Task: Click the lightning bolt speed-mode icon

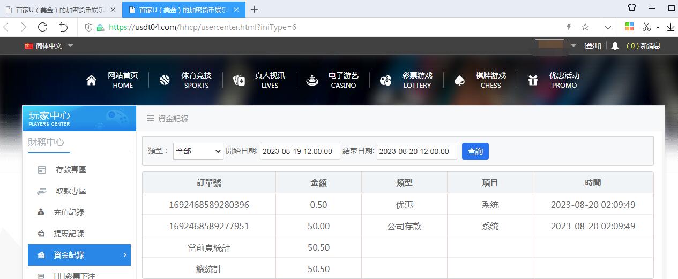Action: coord(569,27)
